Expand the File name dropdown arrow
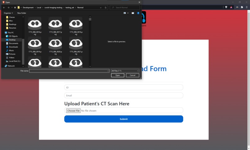 108,71
